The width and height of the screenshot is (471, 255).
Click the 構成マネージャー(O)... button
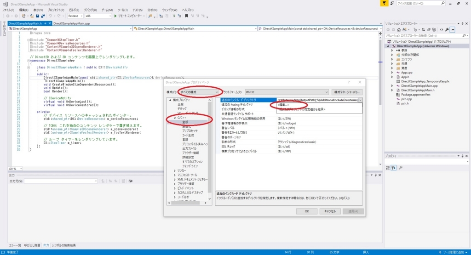click(347, 92)
